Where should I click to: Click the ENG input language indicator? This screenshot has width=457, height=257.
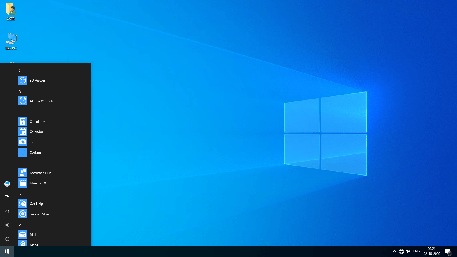(416, 251)
